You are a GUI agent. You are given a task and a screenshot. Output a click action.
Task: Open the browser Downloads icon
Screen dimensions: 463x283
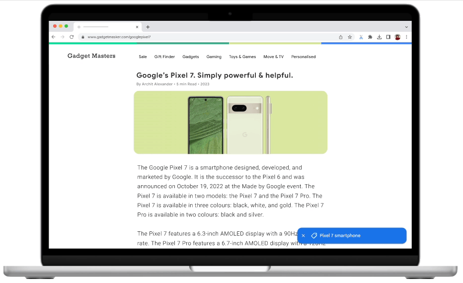click(x=379, y=37)
